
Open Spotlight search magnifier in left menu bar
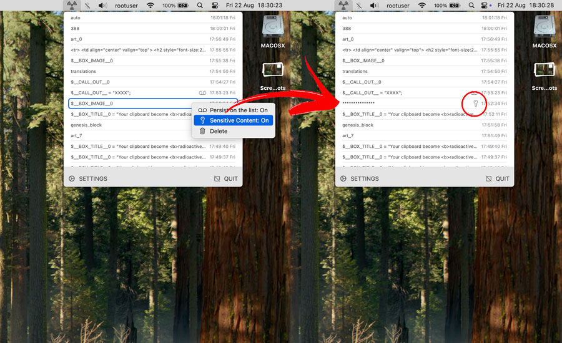(x=200, y=6)
